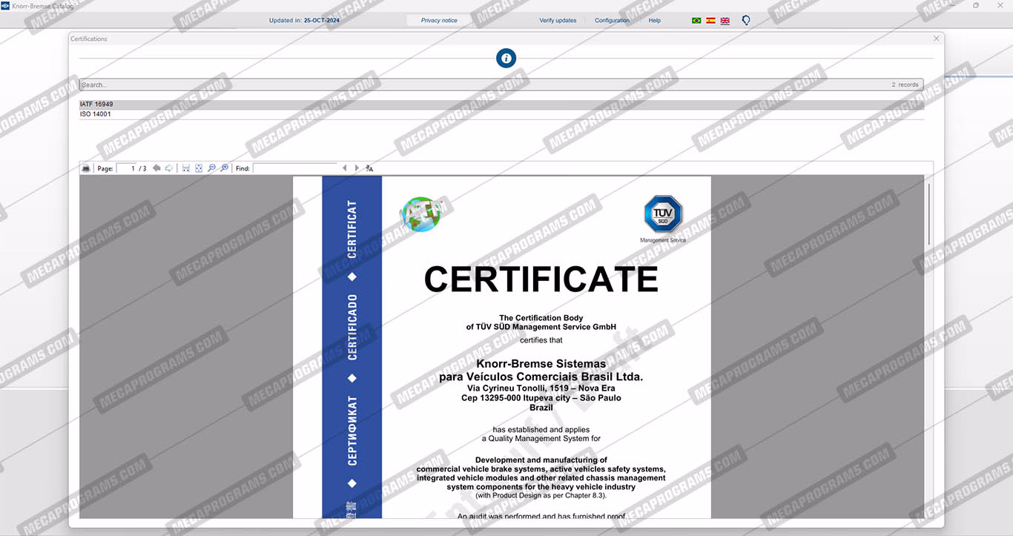Screen dimensions: 1013x536
Task: Go to the next page arrow
Action: coord(169,168)
